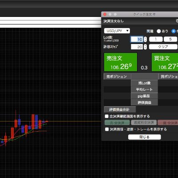Click the 許容スリップ field showing 20
The height and width of the screenshot is (178, 178).
click(137, 47)
